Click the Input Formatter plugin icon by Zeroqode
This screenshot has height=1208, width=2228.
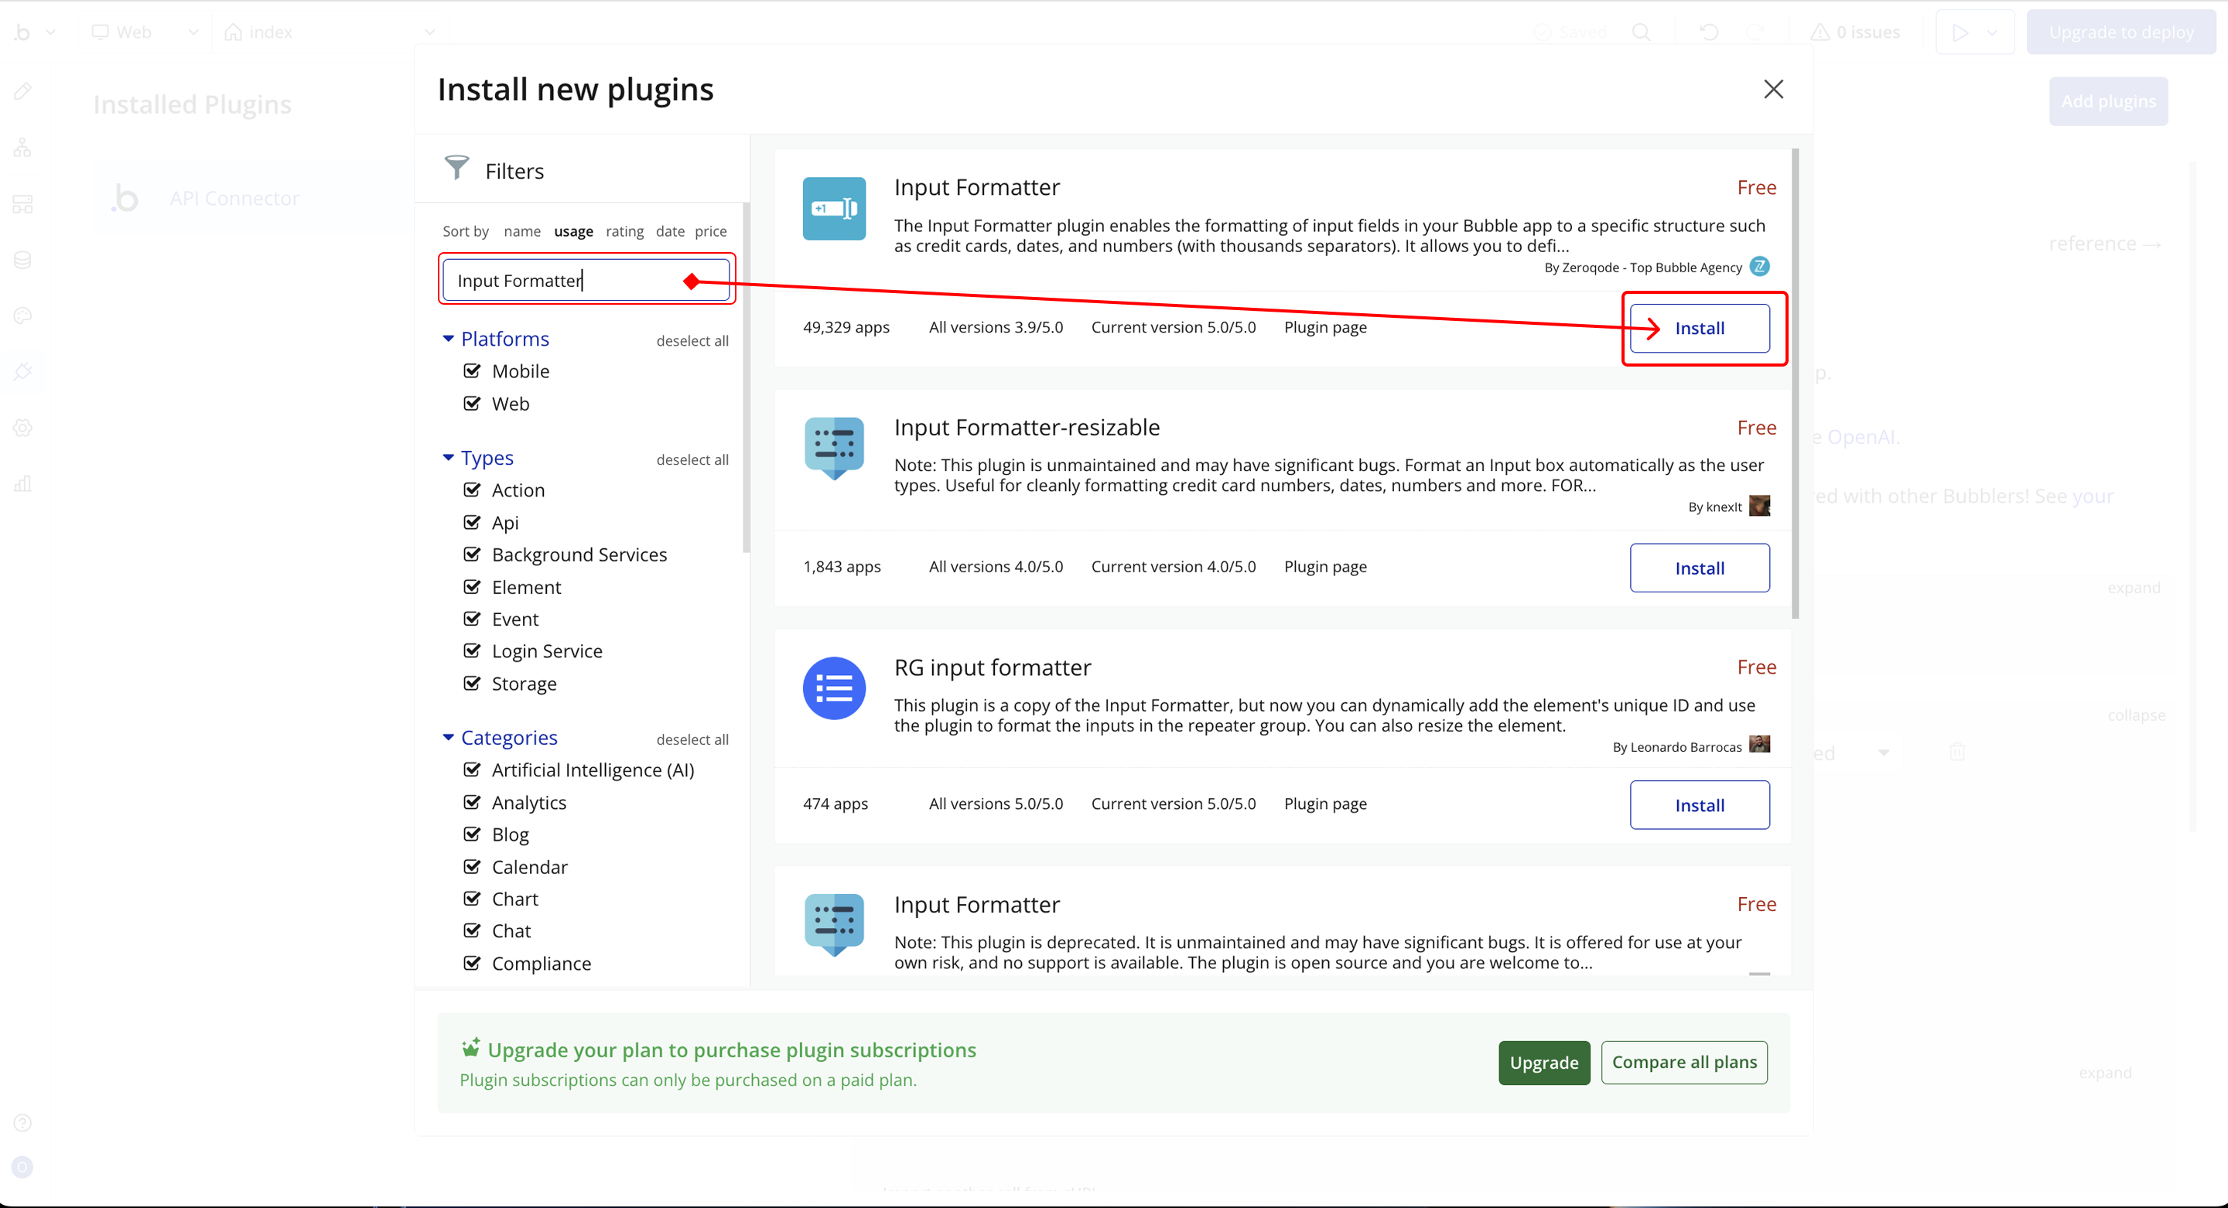(833, 208)
